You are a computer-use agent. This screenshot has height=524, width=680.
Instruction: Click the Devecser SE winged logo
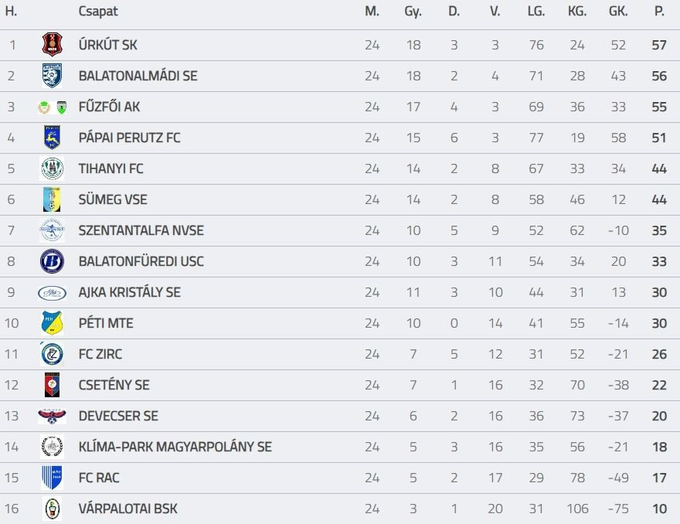(52, 416)
